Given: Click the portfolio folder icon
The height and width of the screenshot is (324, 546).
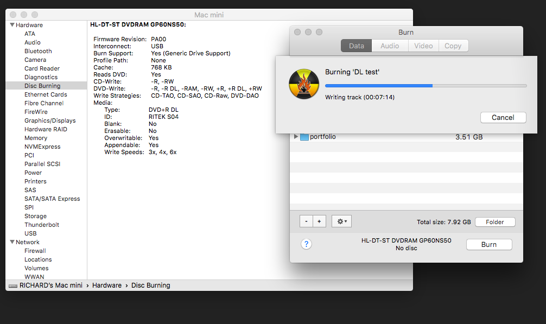Looking at the screenshot, I should click(x=304, y=137).
